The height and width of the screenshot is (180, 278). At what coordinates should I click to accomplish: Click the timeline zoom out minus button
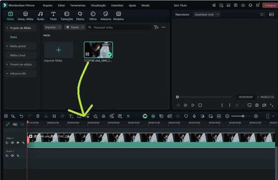227,116
